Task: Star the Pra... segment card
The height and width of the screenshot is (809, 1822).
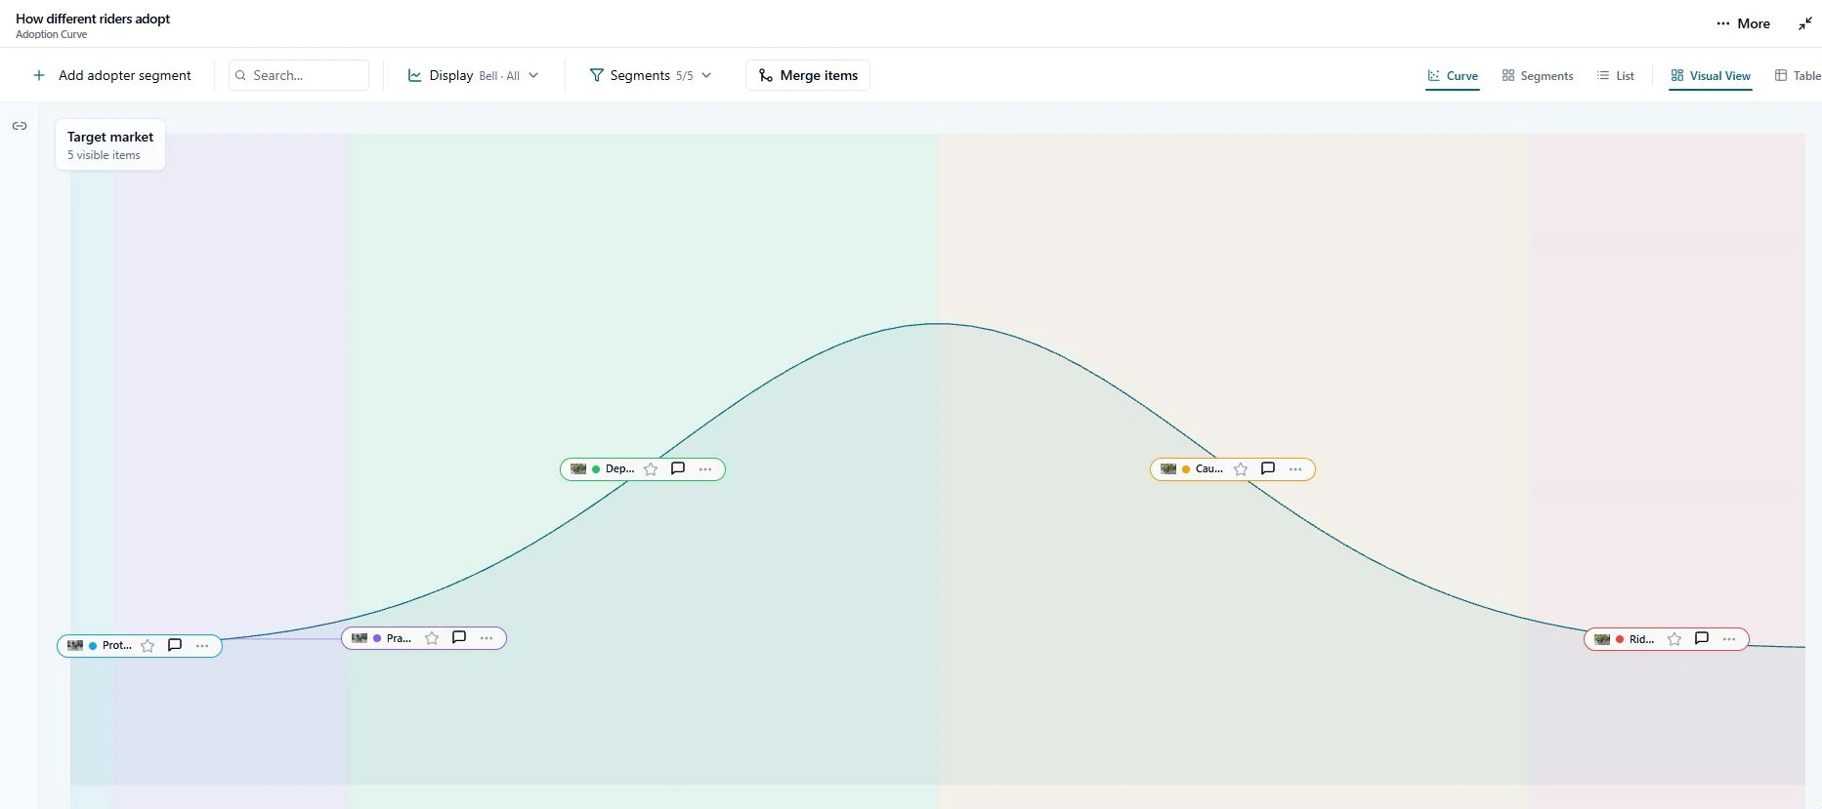Action: [x=432, y=638]
